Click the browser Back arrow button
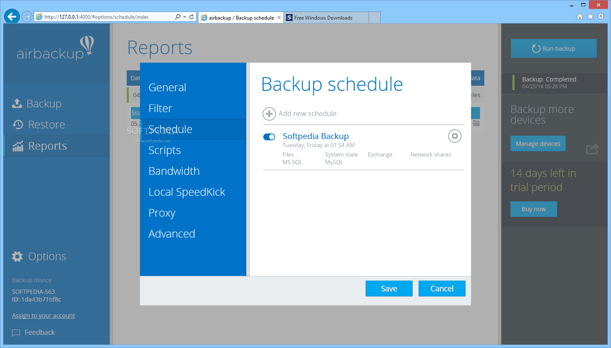This screenshot has height=348, width=611. (x=12, y=17)
